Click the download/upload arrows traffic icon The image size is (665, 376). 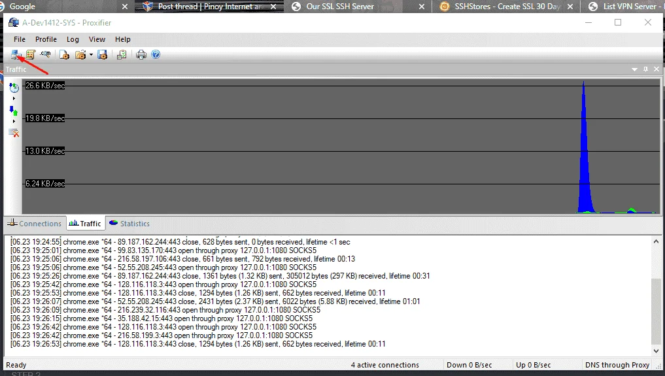pyautogui.click(x=14, y=111)
